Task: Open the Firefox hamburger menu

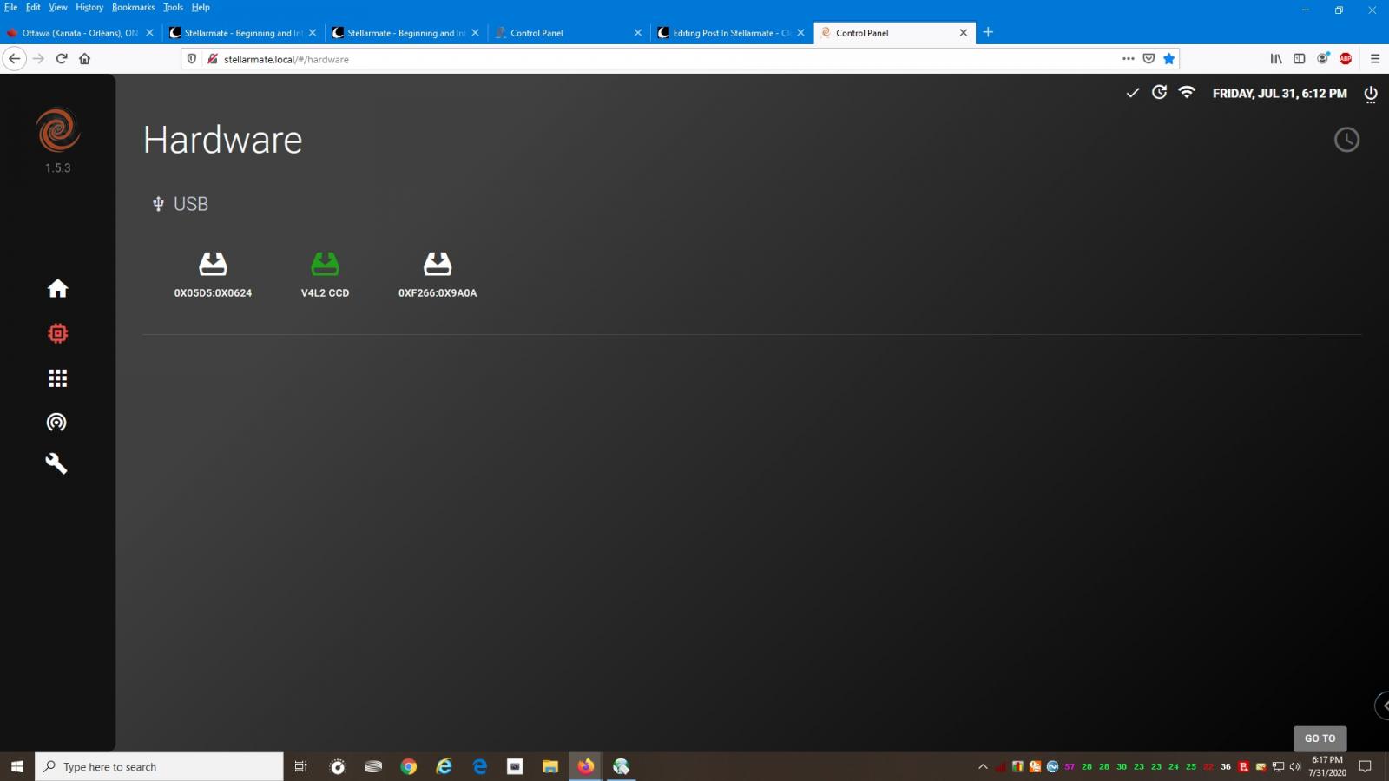Action: (x=1375, y=59)
